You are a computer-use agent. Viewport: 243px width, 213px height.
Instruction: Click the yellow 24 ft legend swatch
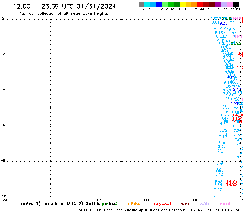[183, 4]
